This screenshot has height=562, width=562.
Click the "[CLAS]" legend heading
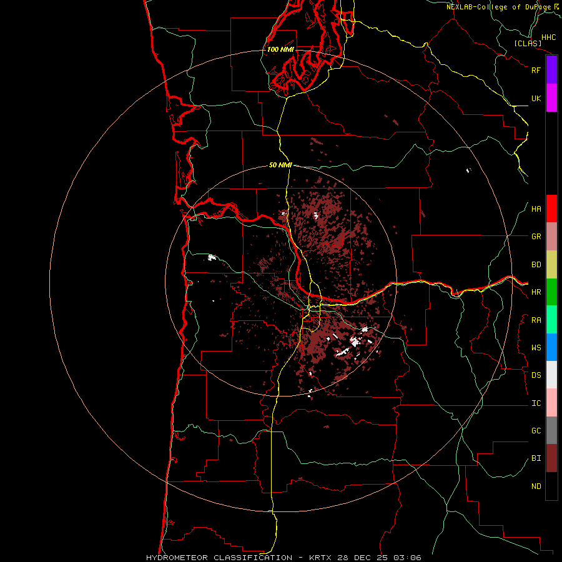pos(528,44)
